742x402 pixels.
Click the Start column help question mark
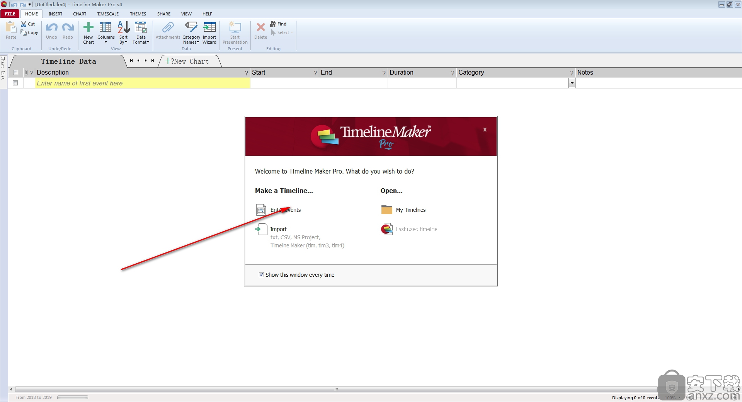click(x=315, y=73)
